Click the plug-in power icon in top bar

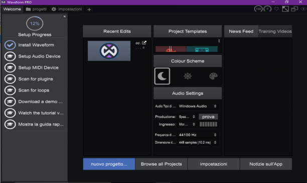click(276, 9)
